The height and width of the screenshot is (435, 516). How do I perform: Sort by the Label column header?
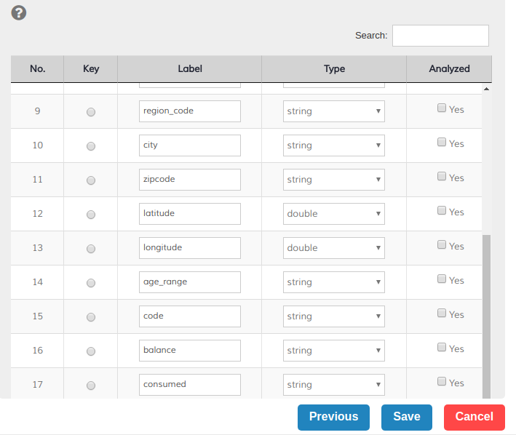(190, 69)
